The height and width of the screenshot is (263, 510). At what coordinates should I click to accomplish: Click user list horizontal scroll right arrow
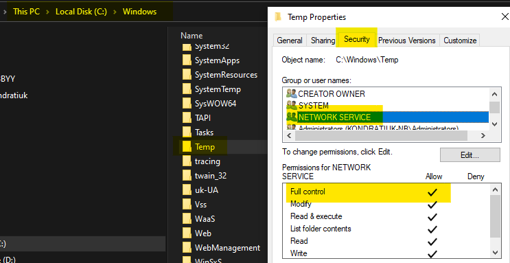pos(483,136)
